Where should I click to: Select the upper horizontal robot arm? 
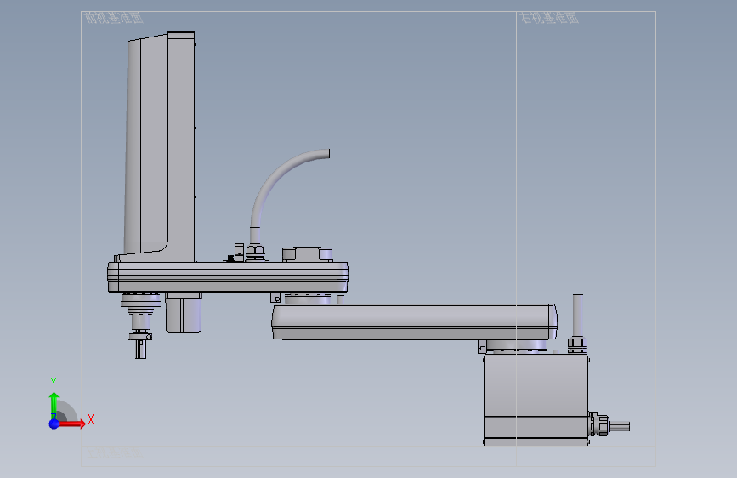pos(228,277)
